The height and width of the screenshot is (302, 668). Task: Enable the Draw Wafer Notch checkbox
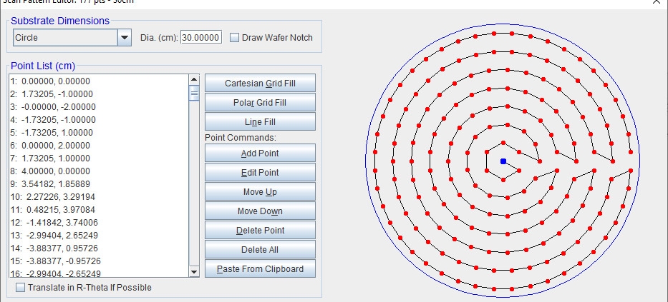pos(234,37)
